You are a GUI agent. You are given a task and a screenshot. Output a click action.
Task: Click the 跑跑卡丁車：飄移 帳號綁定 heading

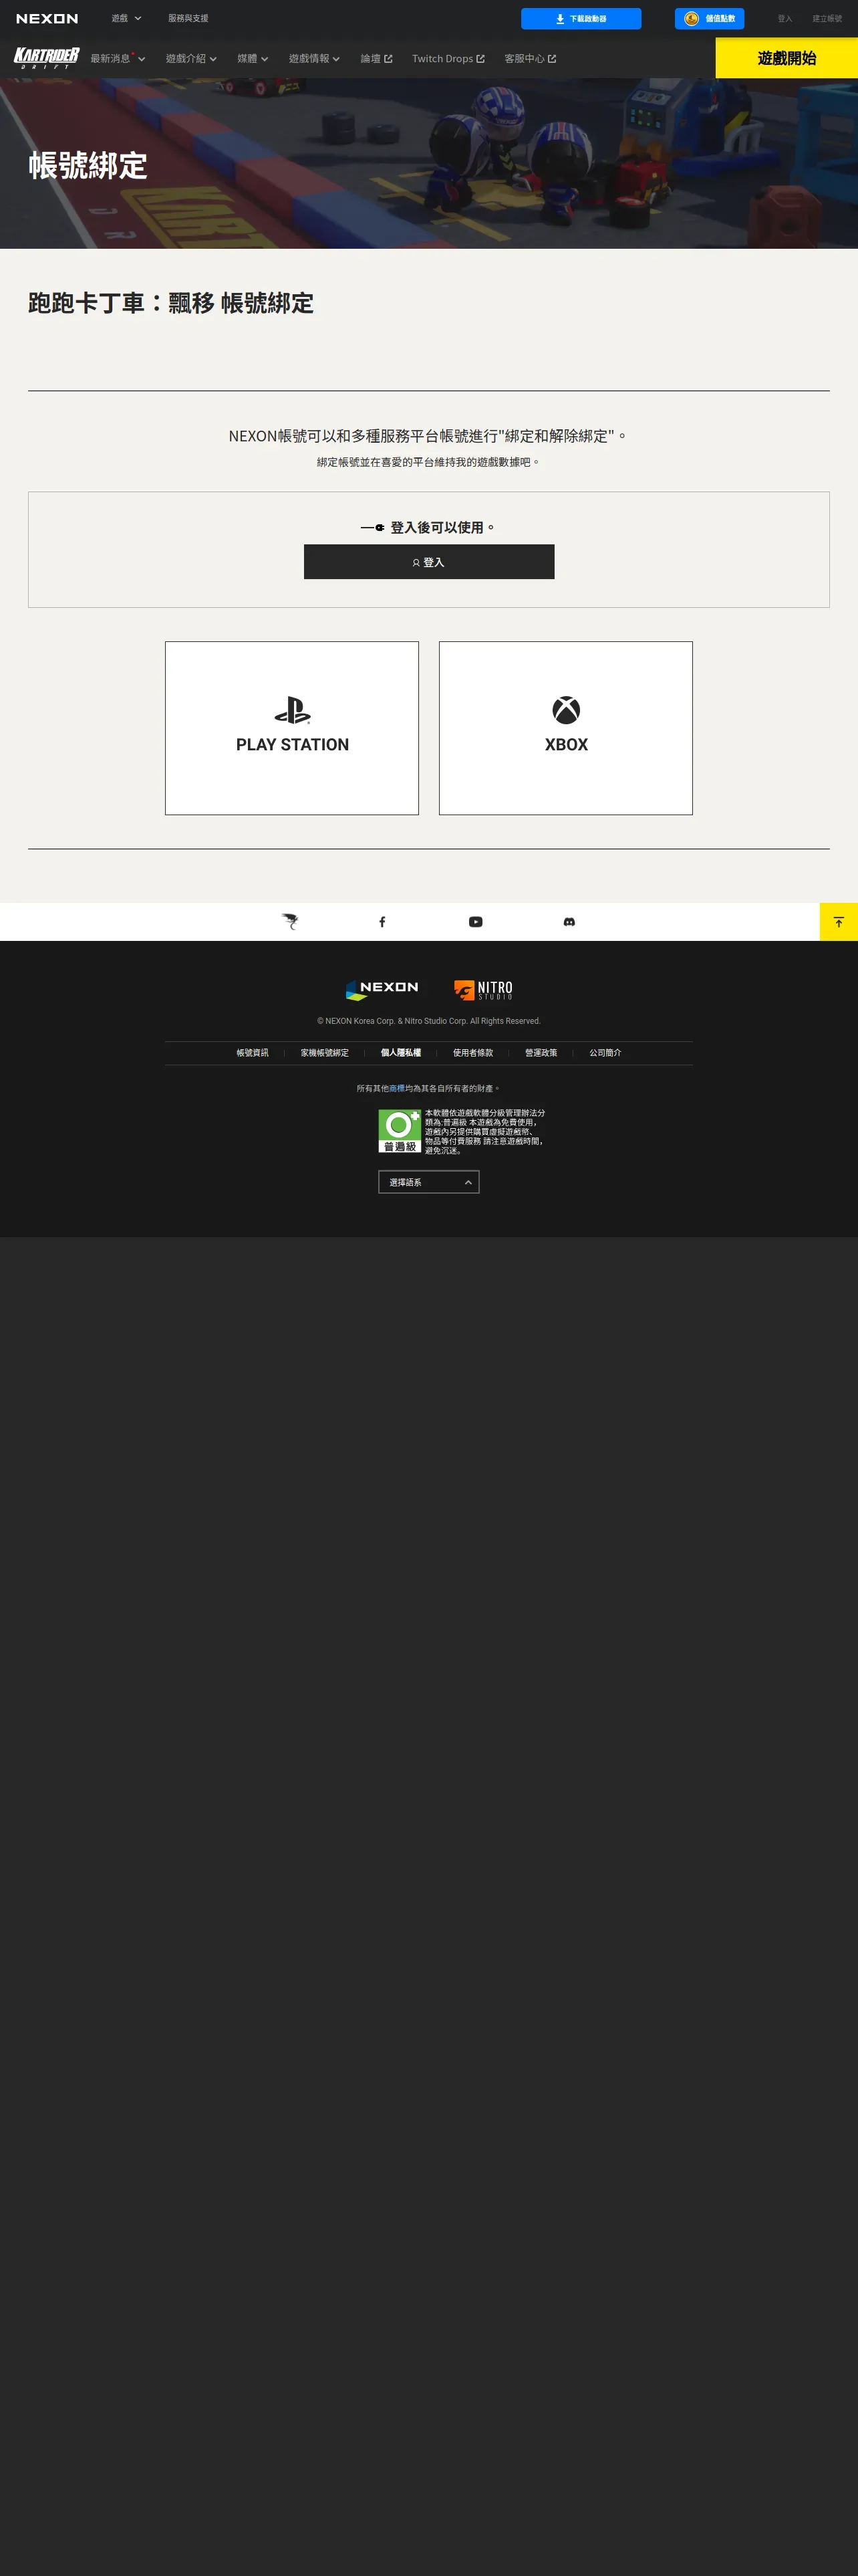pos(171,303)
